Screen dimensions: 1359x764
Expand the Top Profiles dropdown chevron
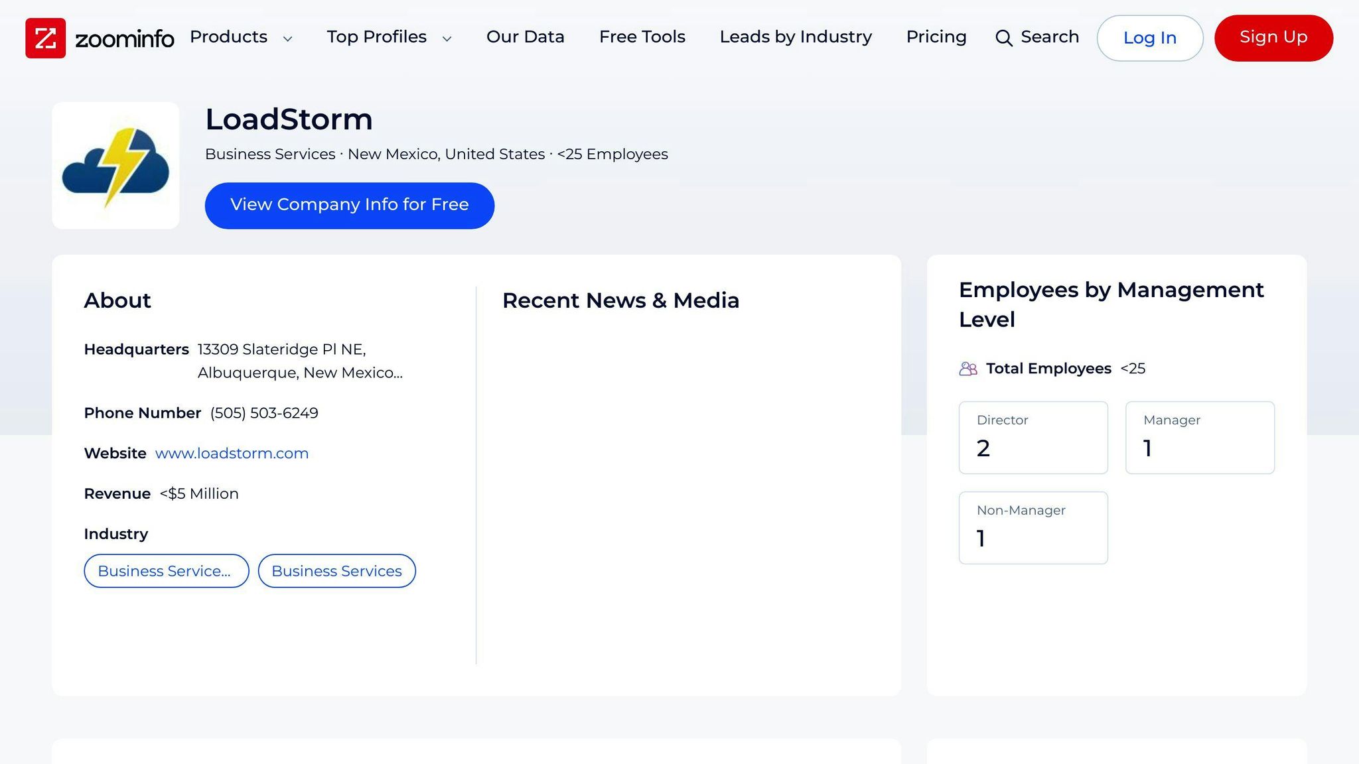click(x=447, y=38)
